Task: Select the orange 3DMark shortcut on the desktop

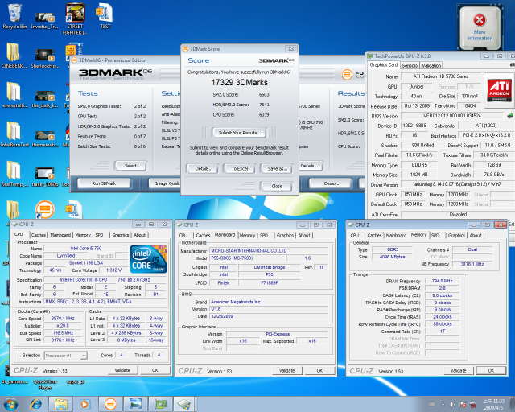Action: [45, 209]
